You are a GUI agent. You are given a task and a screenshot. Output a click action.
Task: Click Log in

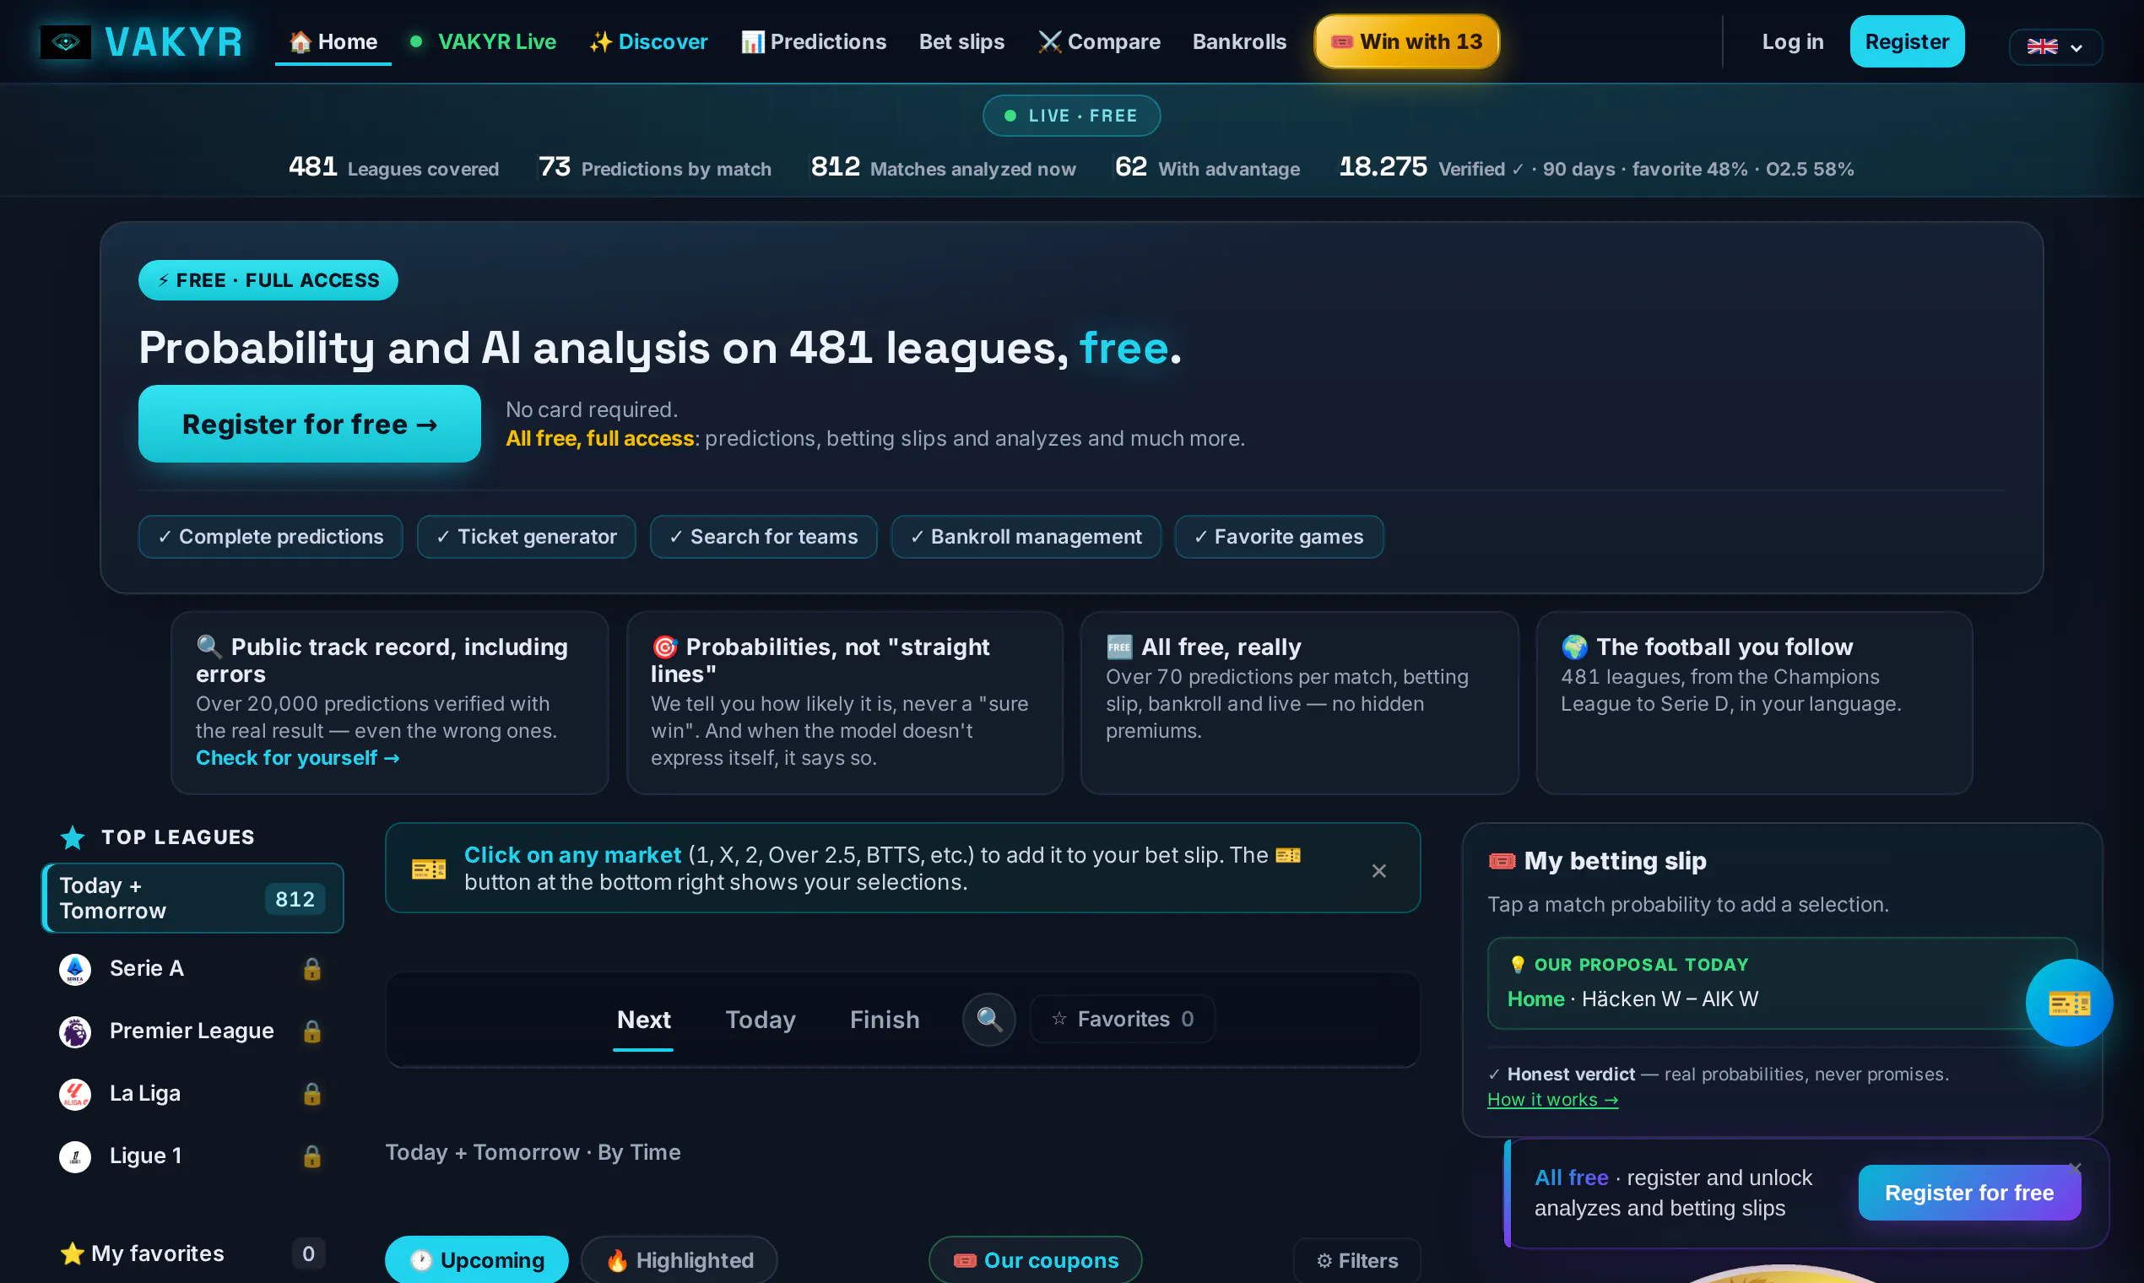(x=1792, y=41)
